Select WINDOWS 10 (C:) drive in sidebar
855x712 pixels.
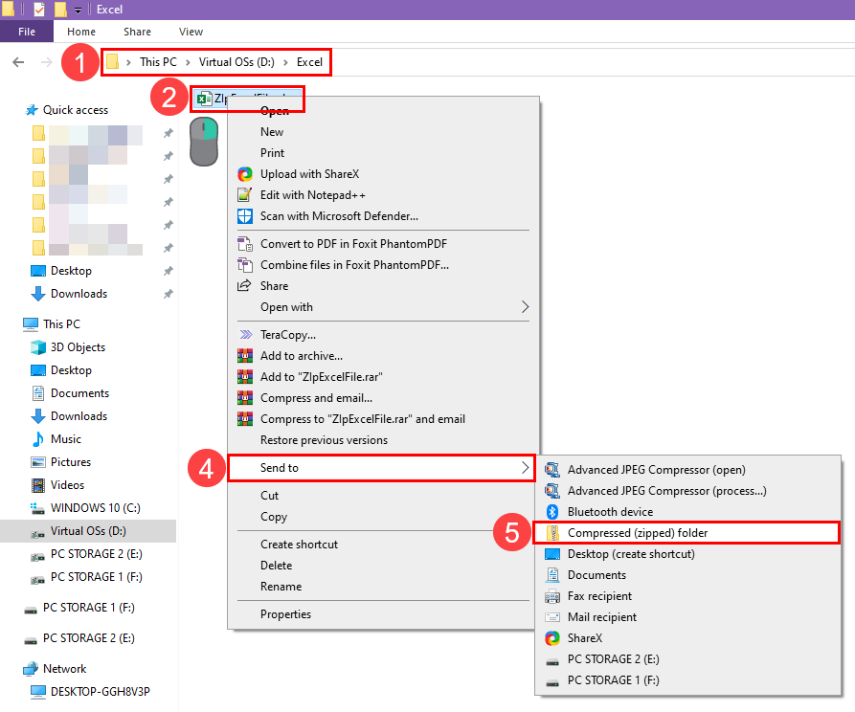(96, 507)
